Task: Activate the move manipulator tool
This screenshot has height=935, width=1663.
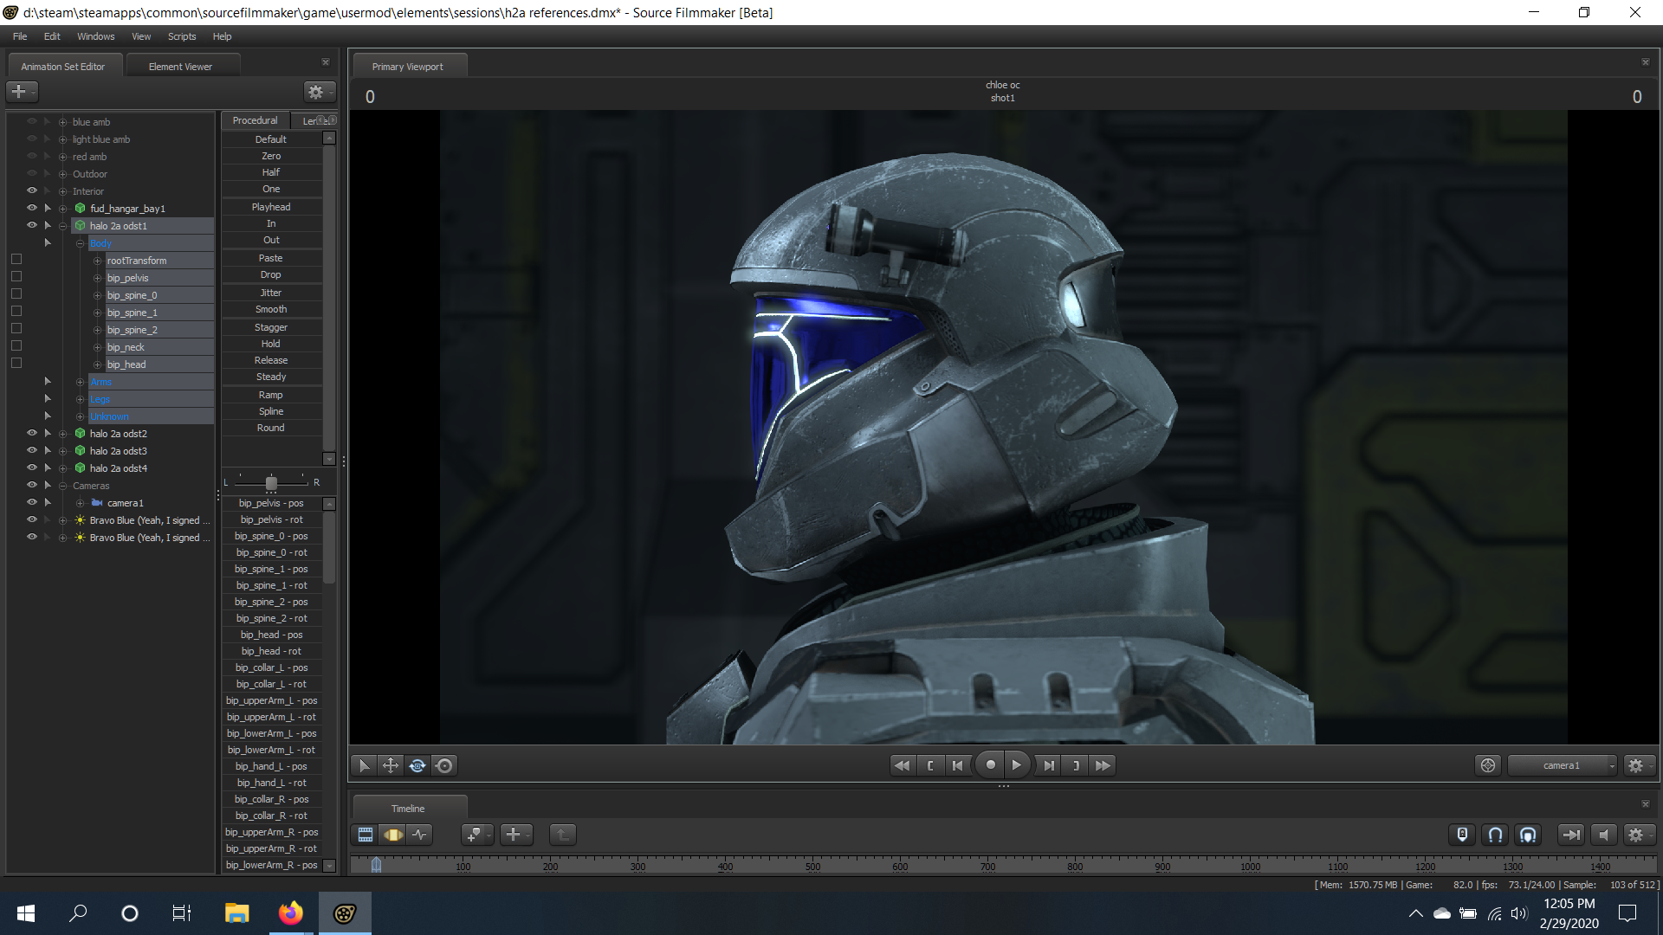Action: tap(391, 765)
